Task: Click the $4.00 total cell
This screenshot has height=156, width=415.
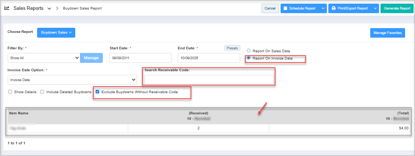Action: 340,128
